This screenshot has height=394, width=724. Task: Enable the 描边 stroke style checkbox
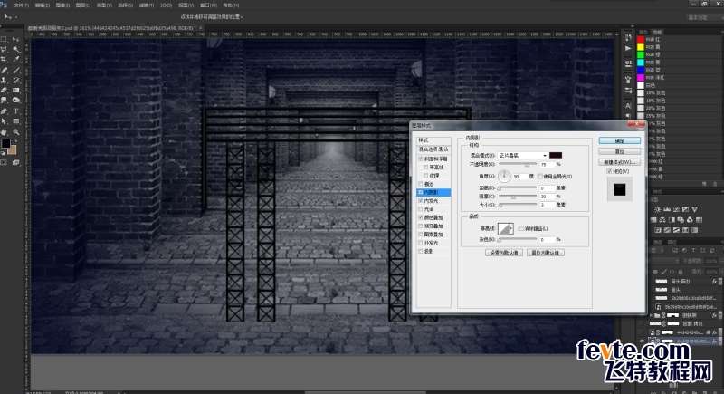(x=420, y=183)
